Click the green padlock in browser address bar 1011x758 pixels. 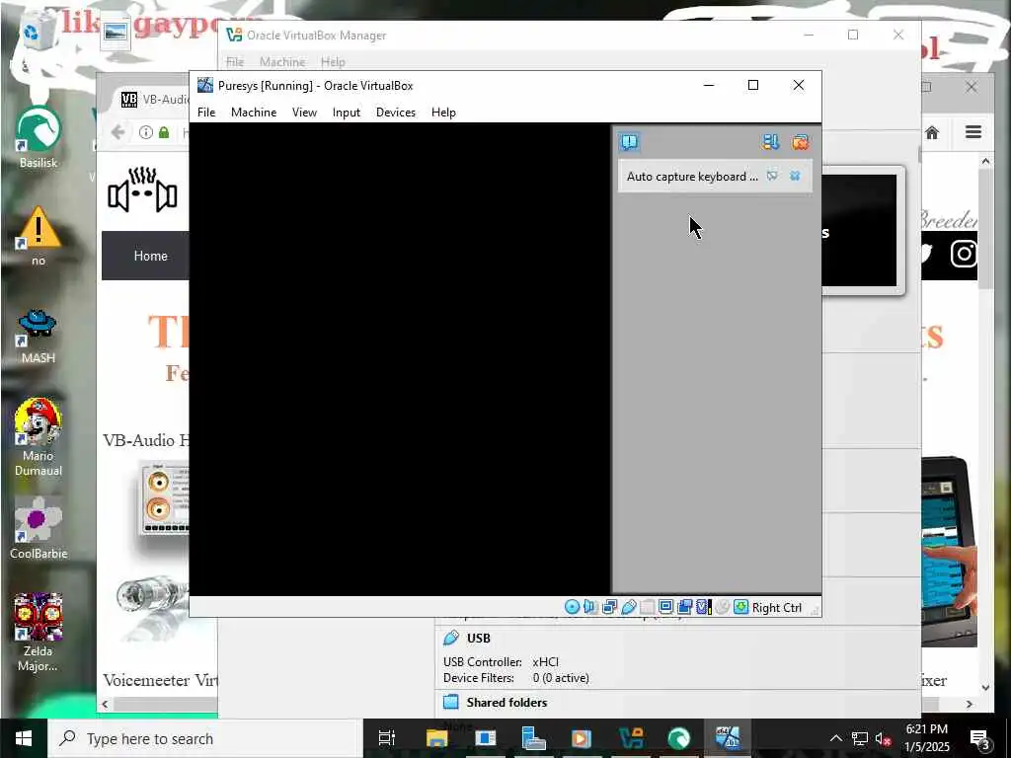click(164, 132)
